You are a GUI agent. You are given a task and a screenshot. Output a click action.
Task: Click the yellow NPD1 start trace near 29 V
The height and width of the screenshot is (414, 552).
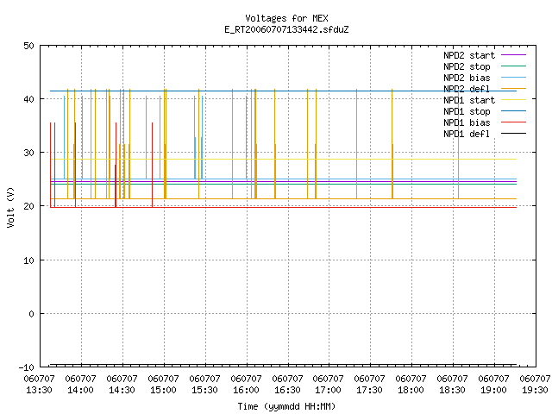(x=284, y=159)
